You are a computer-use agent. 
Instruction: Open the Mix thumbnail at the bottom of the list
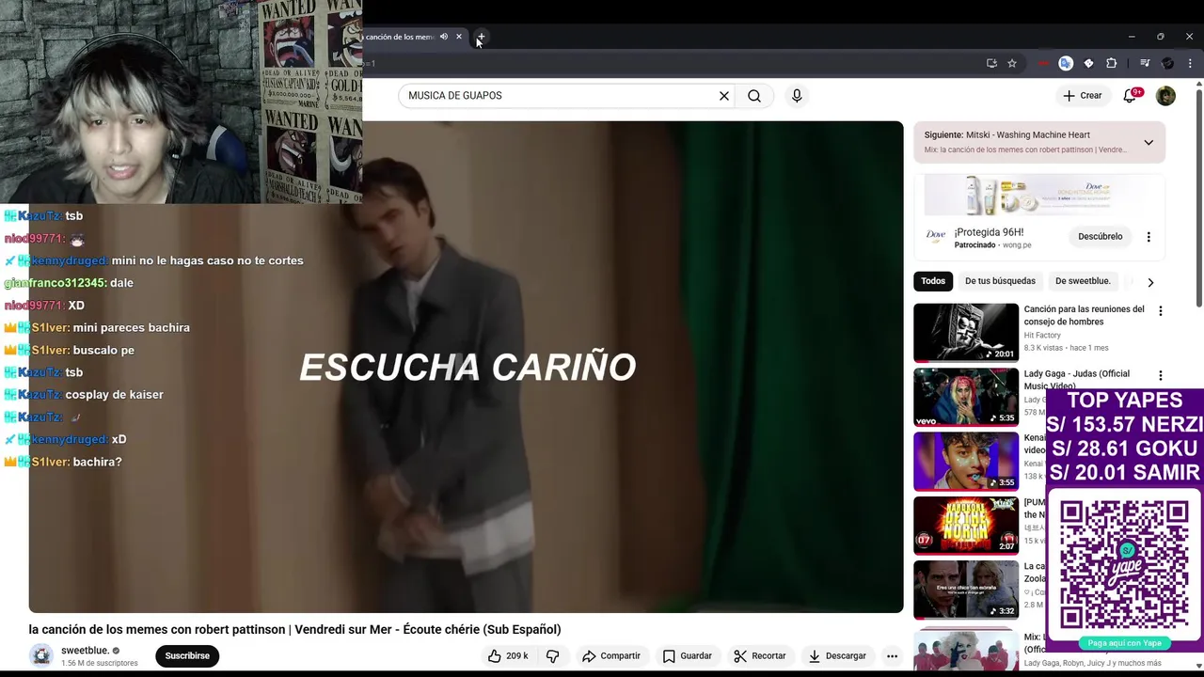click(966, 648)
